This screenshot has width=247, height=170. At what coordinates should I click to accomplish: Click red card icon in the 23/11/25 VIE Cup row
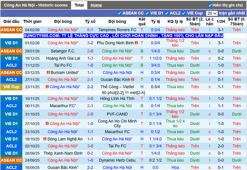(47, 87)
